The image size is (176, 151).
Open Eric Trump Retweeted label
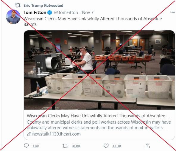(x=43, y=5)
